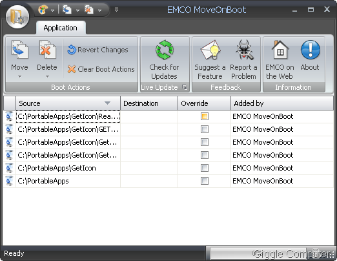Viewport: 337px width, 261px height.
Task: Click the row icon for GetIcon\GET... entry
Action: click(x=9, y=129)
